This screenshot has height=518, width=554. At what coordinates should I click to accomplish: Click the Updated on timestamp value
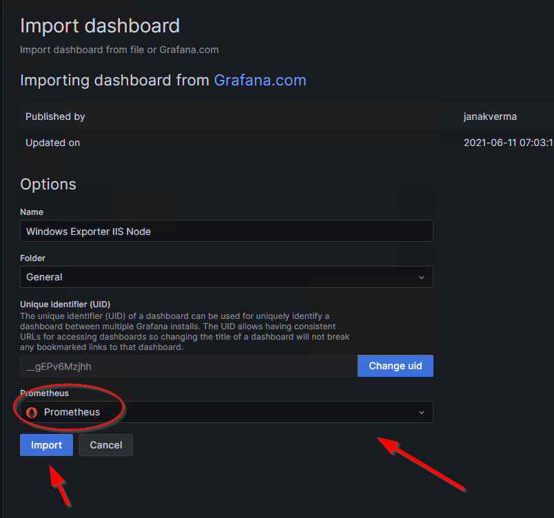pyautogui.click(x=509, y=143)
